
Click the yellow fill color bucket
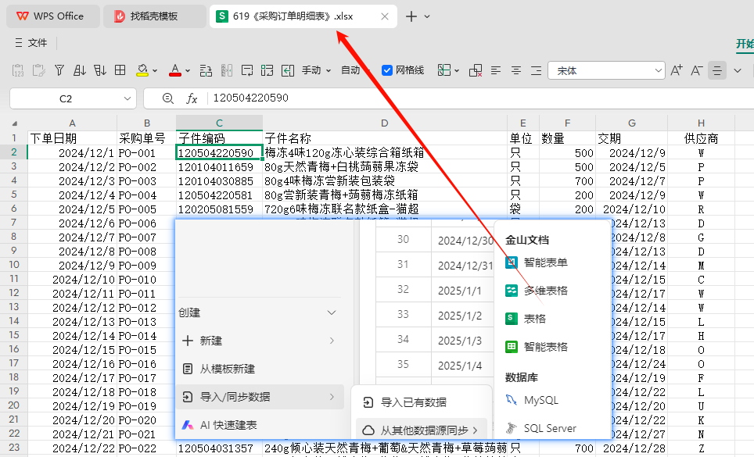point(142,70)
